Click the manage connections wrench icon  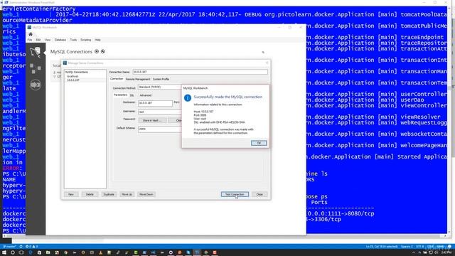click(102, 51)
